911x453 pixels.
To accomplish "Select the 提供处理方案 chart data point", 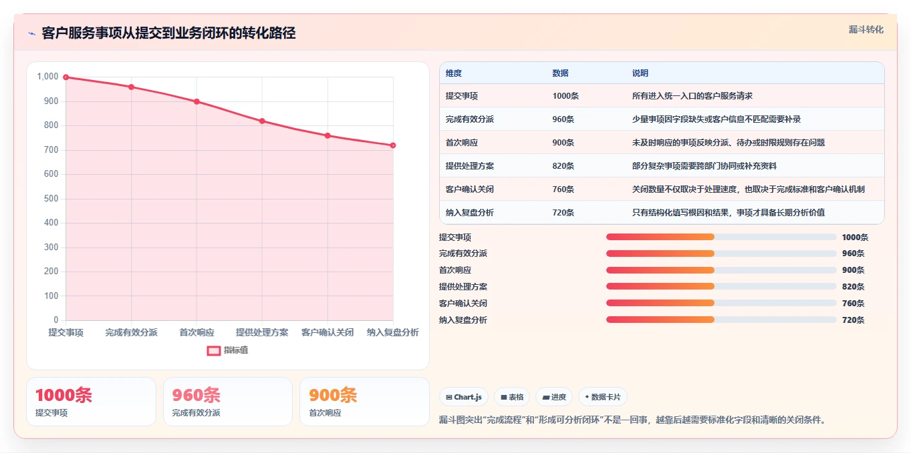I will 262,121.
